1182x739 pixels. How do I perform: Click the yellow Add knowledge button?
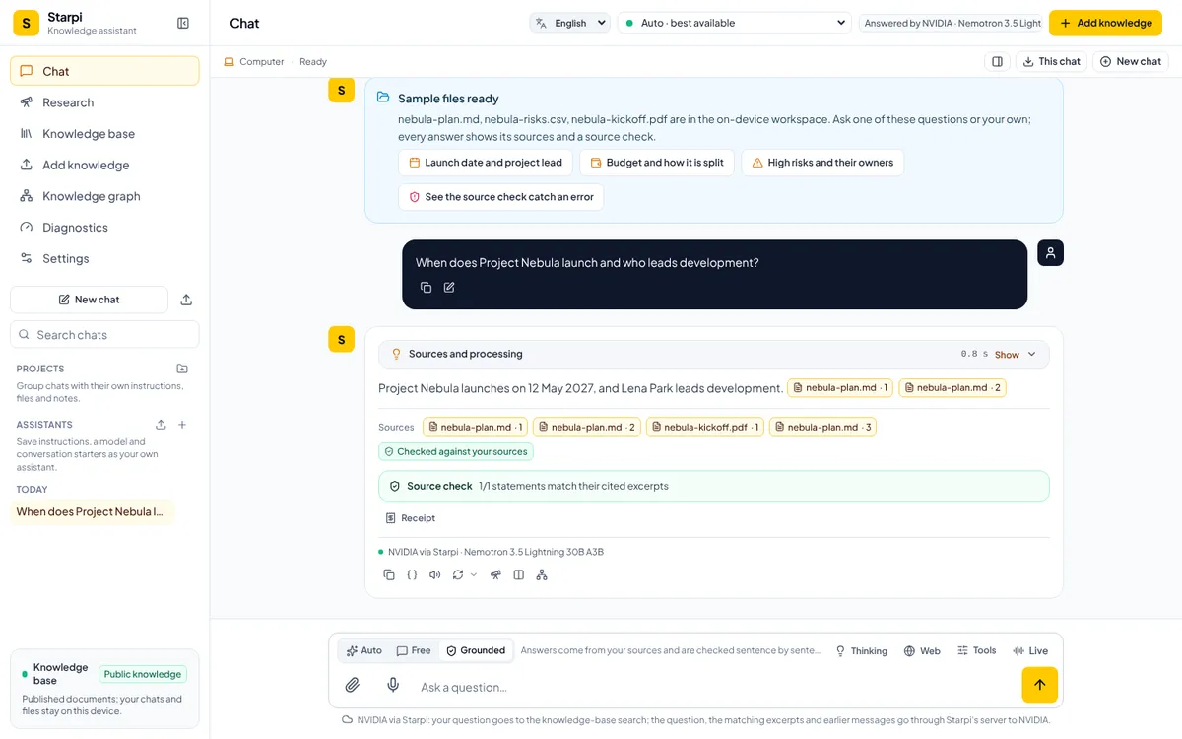pos(1105,23)
